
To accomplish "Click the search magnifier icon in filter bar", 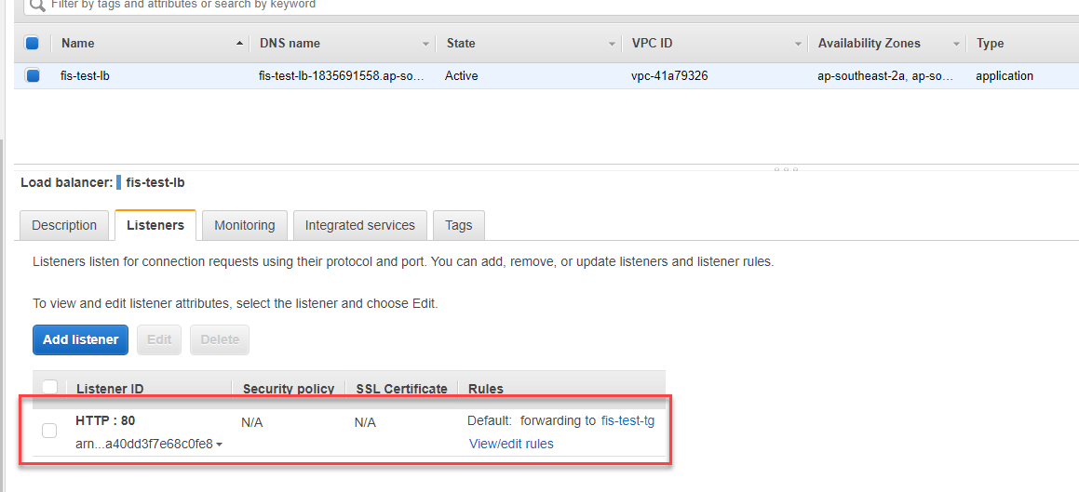I will tap(37, 5).
